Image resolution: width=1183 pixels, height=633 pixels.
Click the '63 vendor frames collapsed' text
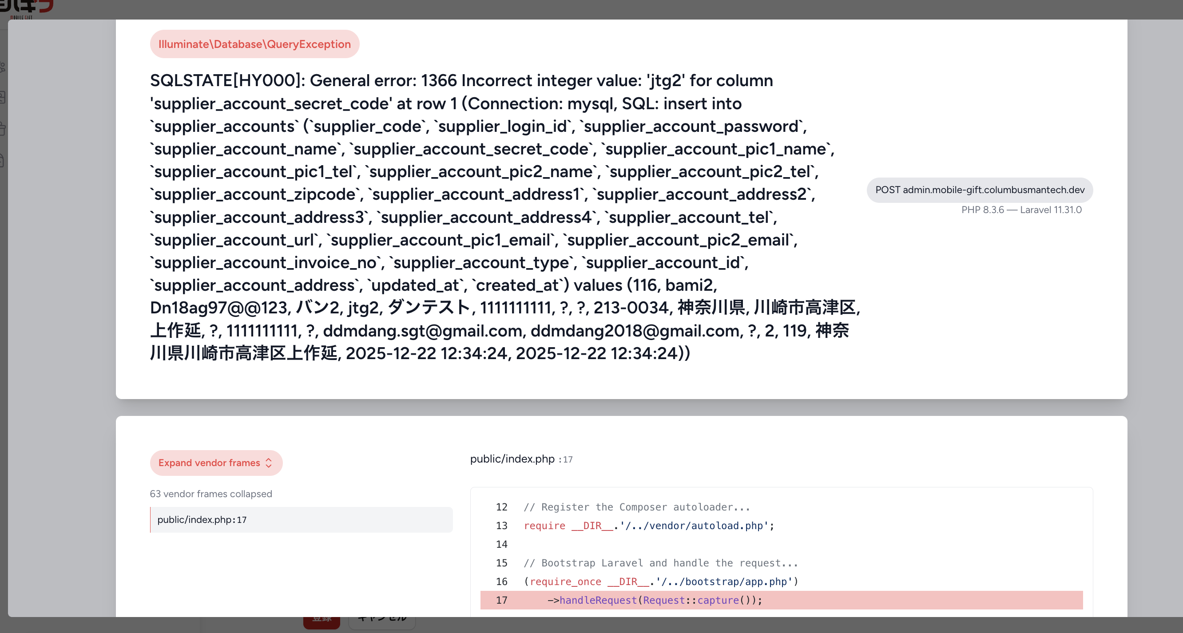211,494
